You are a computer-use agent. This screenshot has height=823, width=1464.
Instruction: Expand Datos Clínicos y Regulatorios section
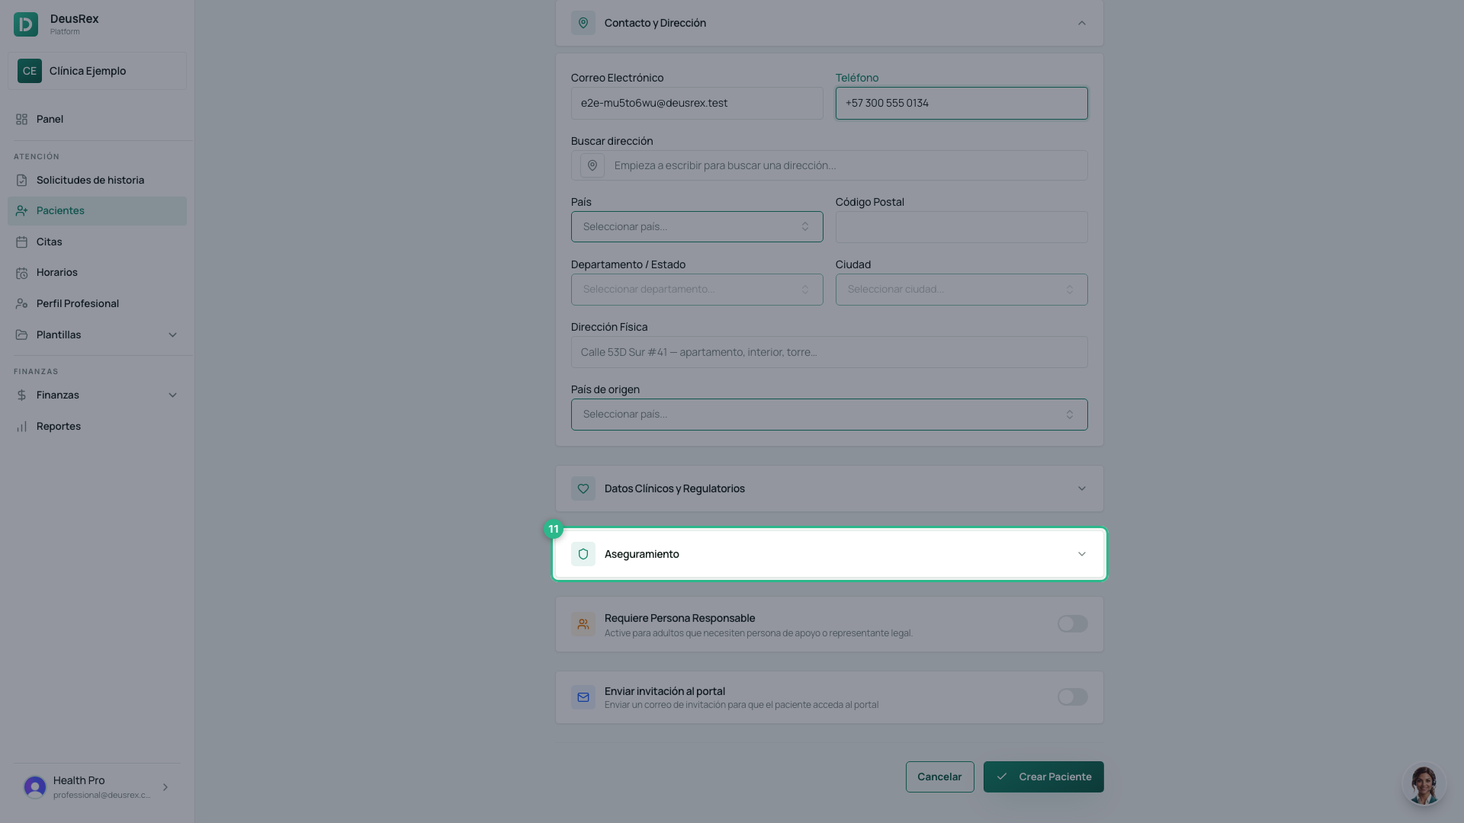point(830,488)
